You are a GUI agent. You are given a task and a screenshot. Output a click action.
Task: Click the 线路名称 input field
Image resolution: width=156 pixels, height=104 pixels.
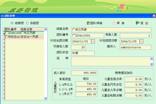click(x=111, y=30)
